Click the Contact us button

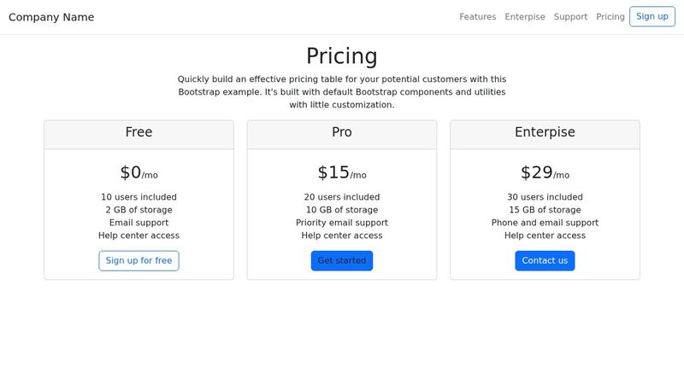[545, 260]
